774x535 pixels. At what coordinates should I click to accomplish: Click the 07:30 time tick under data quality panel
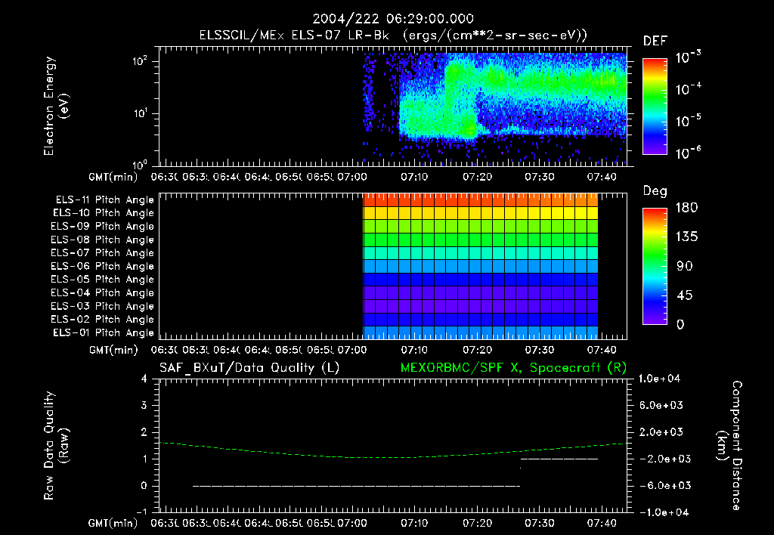(x=539, y=523)
